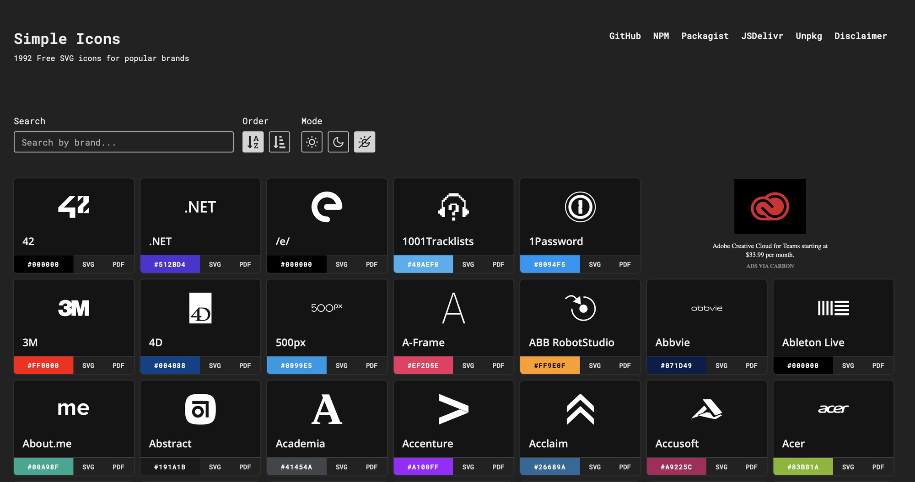Open the Disclaimer link in header
Viewport: 915px width, 482px height.
[861, 36]
